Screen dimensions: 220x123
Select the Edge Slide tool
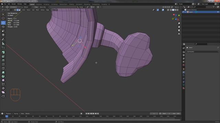coord(3,84)
